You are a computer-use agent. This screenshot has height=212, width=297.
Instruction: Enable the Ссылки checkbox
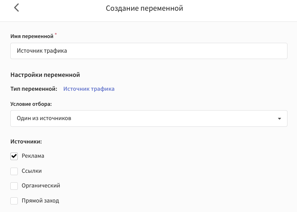14,171
